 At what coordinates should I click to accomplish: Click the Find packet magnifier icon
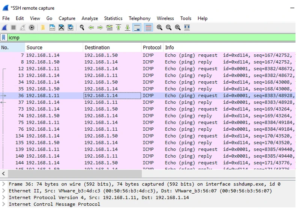click(x=82, y=28)
